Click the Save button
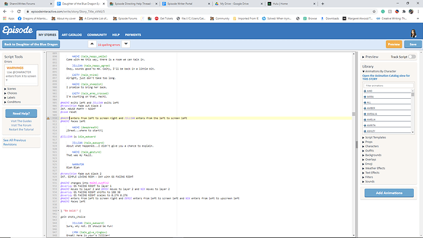This screenshot has width=423, height=238. (413, 44)
